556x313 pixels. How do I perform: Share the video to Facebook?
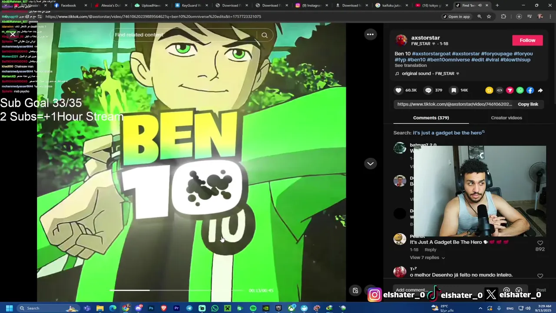(530, 90)
